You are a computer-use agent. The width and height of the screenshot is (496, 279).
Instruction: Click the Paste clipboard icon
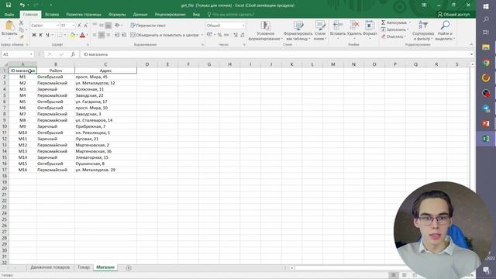point(9,26)
